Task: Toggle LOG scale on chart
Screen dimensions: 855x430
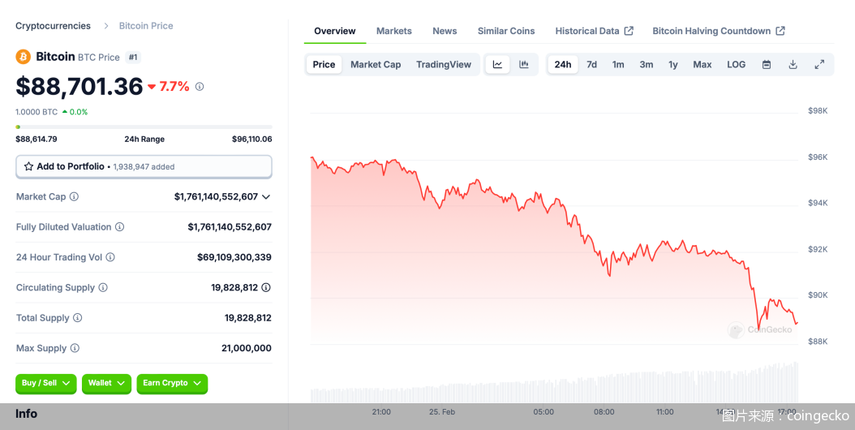Action: (736, 65)
